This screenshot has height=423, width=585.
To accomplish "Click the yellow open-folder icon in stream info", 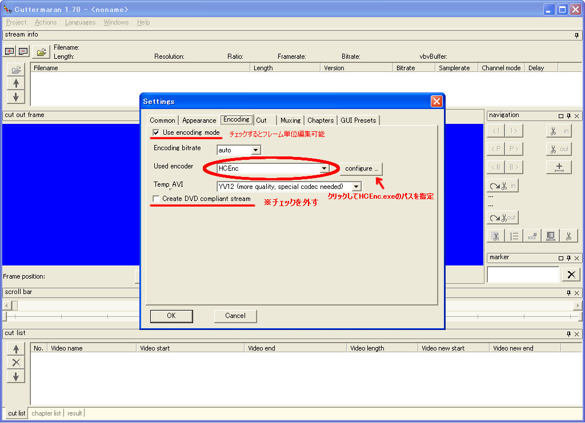I will coord(41,52).
